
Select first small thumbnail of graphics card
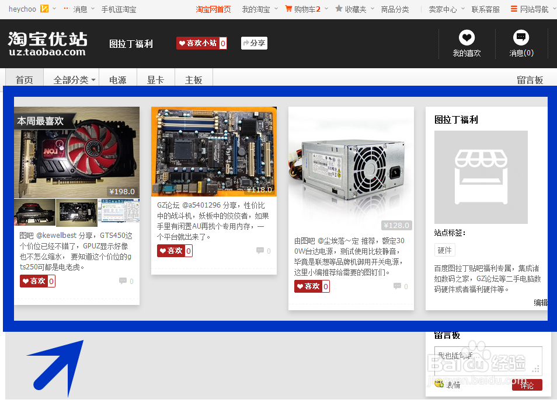(35, 212)
